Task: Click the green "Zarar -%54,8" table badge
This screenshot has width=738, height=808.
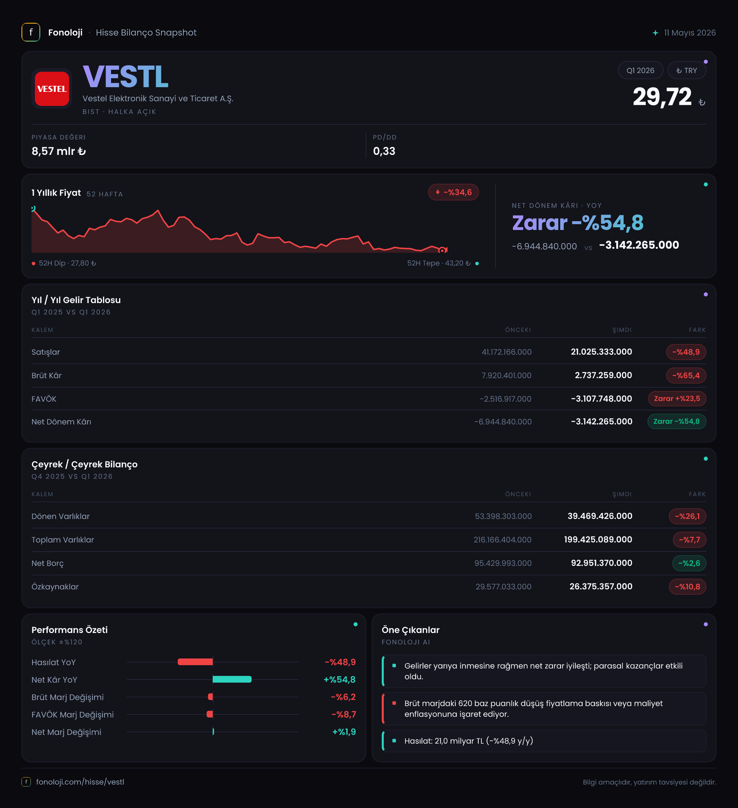Action: 677,421
